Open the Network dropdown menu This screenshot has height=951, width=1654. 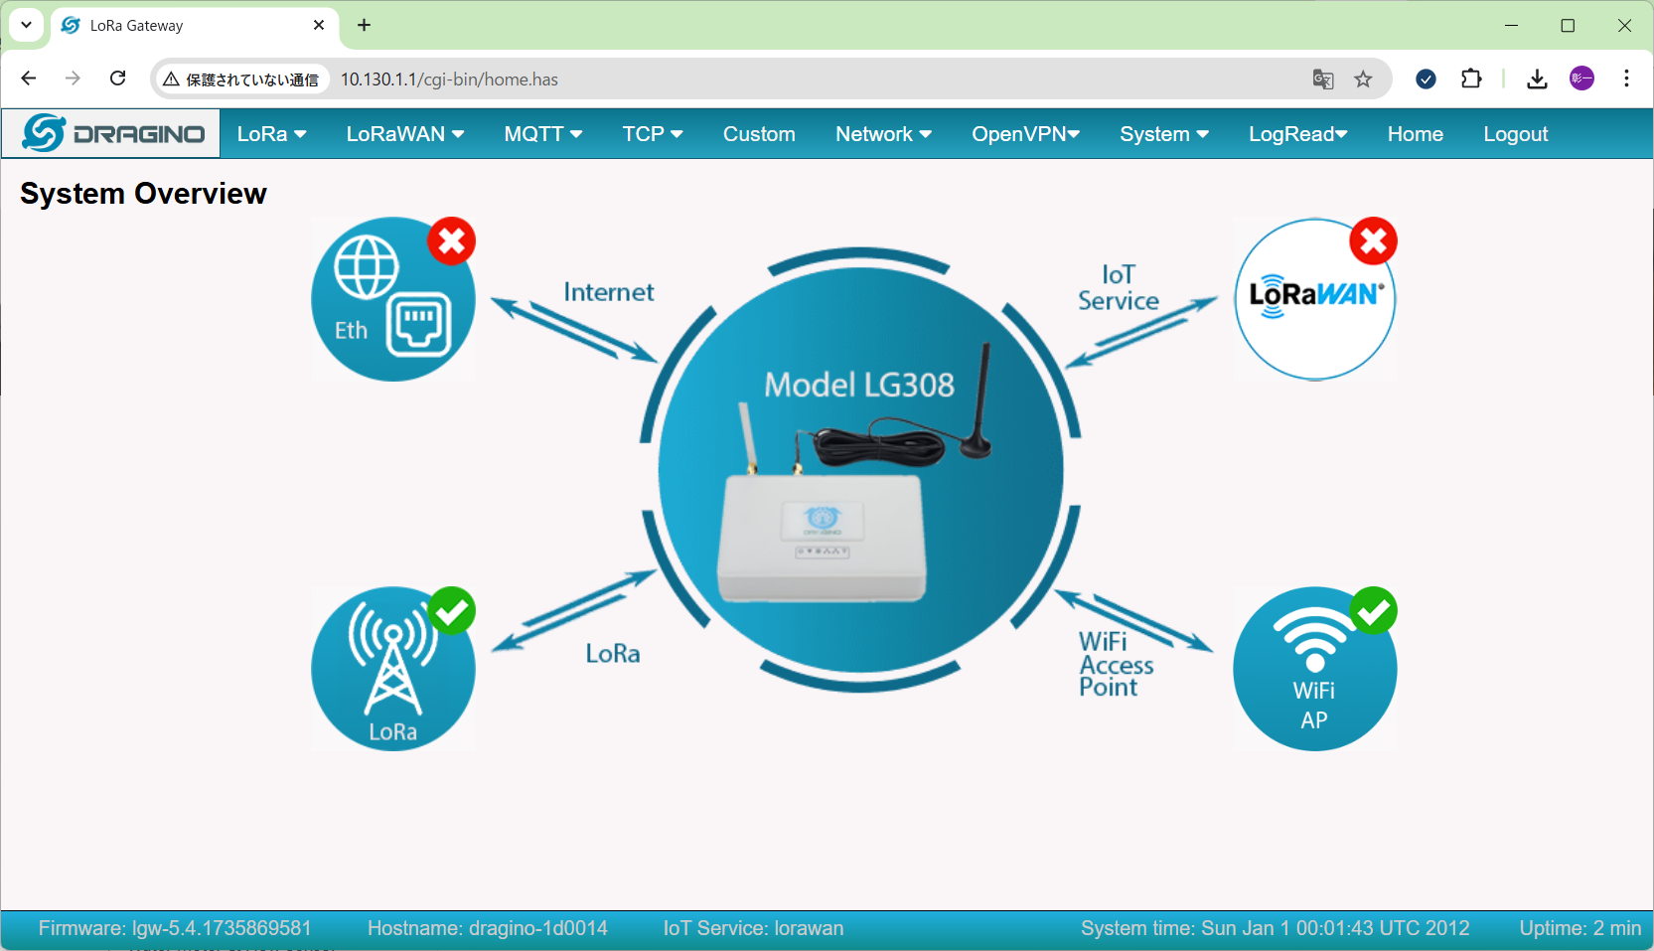click(x=883, y=134)
